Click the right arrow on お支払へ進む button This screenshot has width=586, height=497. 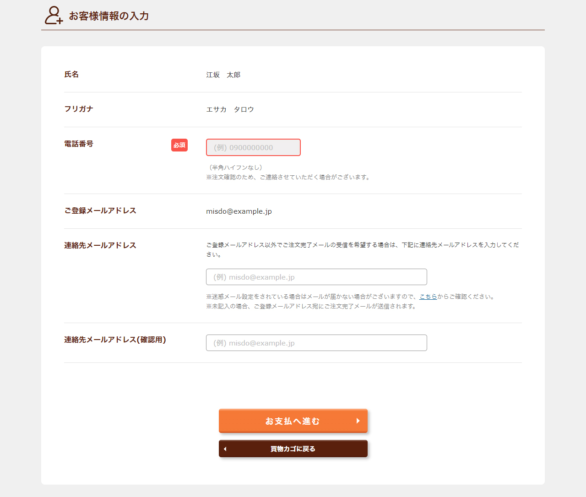(358, 421)
